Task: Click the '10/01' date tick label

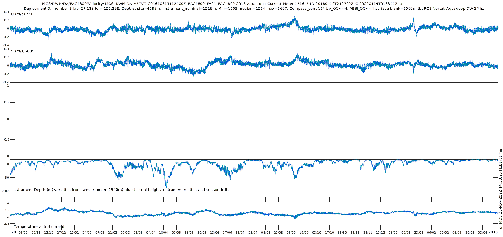Action: click(74, 233)
